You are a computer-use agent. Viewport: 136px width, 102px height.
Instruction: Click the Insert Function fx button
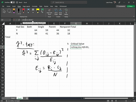coord(19,20)
